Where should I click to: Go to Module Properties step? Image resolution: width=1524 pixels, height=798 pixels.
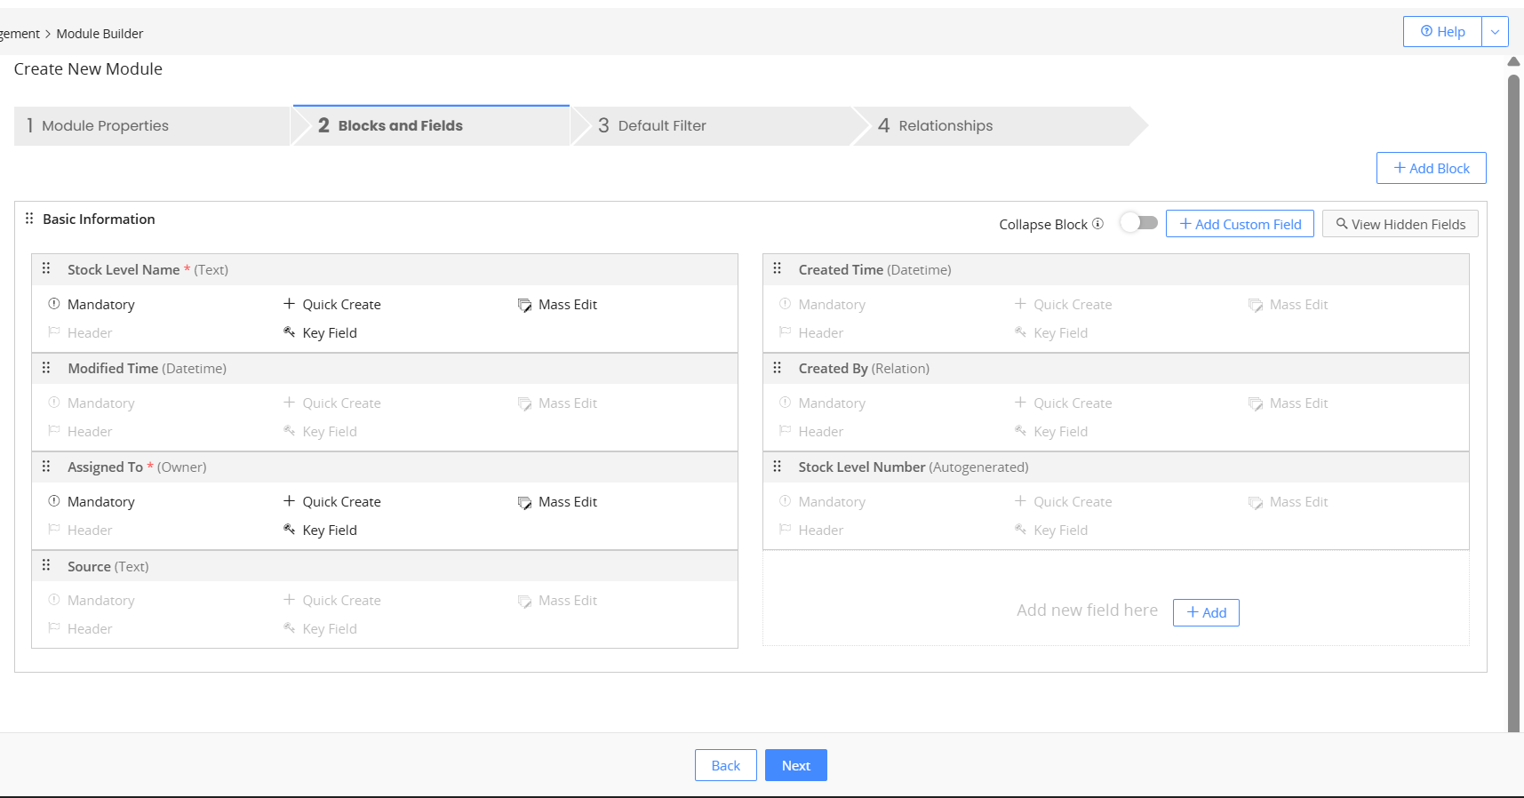pos(151,126)
